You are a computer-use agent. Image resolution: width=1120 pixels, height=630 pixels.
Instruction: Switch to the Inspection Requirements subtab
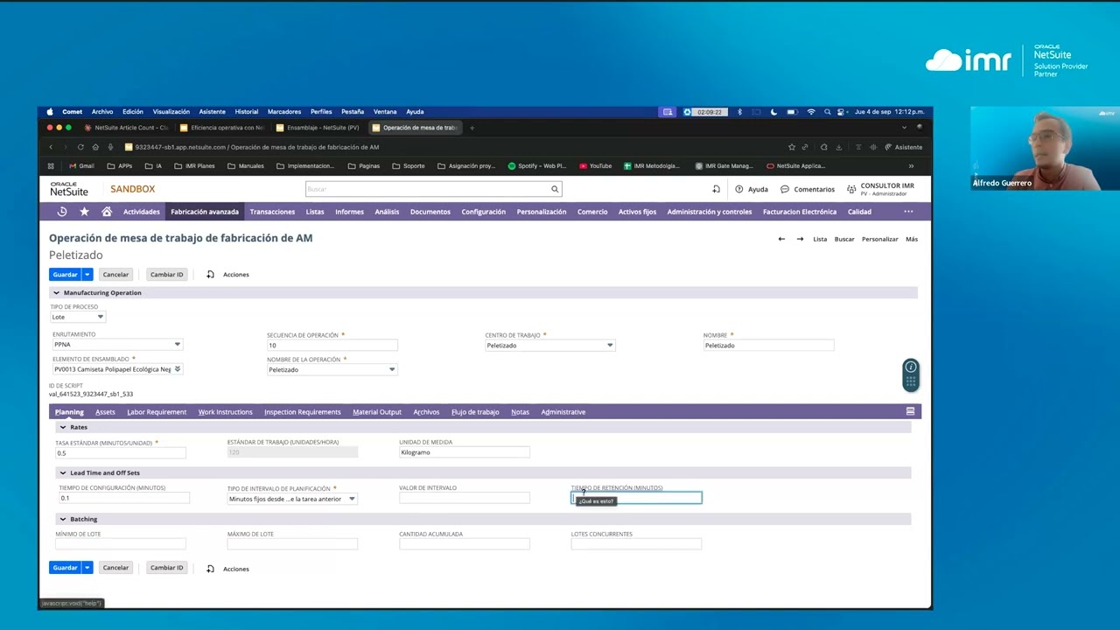pos(303,412)
